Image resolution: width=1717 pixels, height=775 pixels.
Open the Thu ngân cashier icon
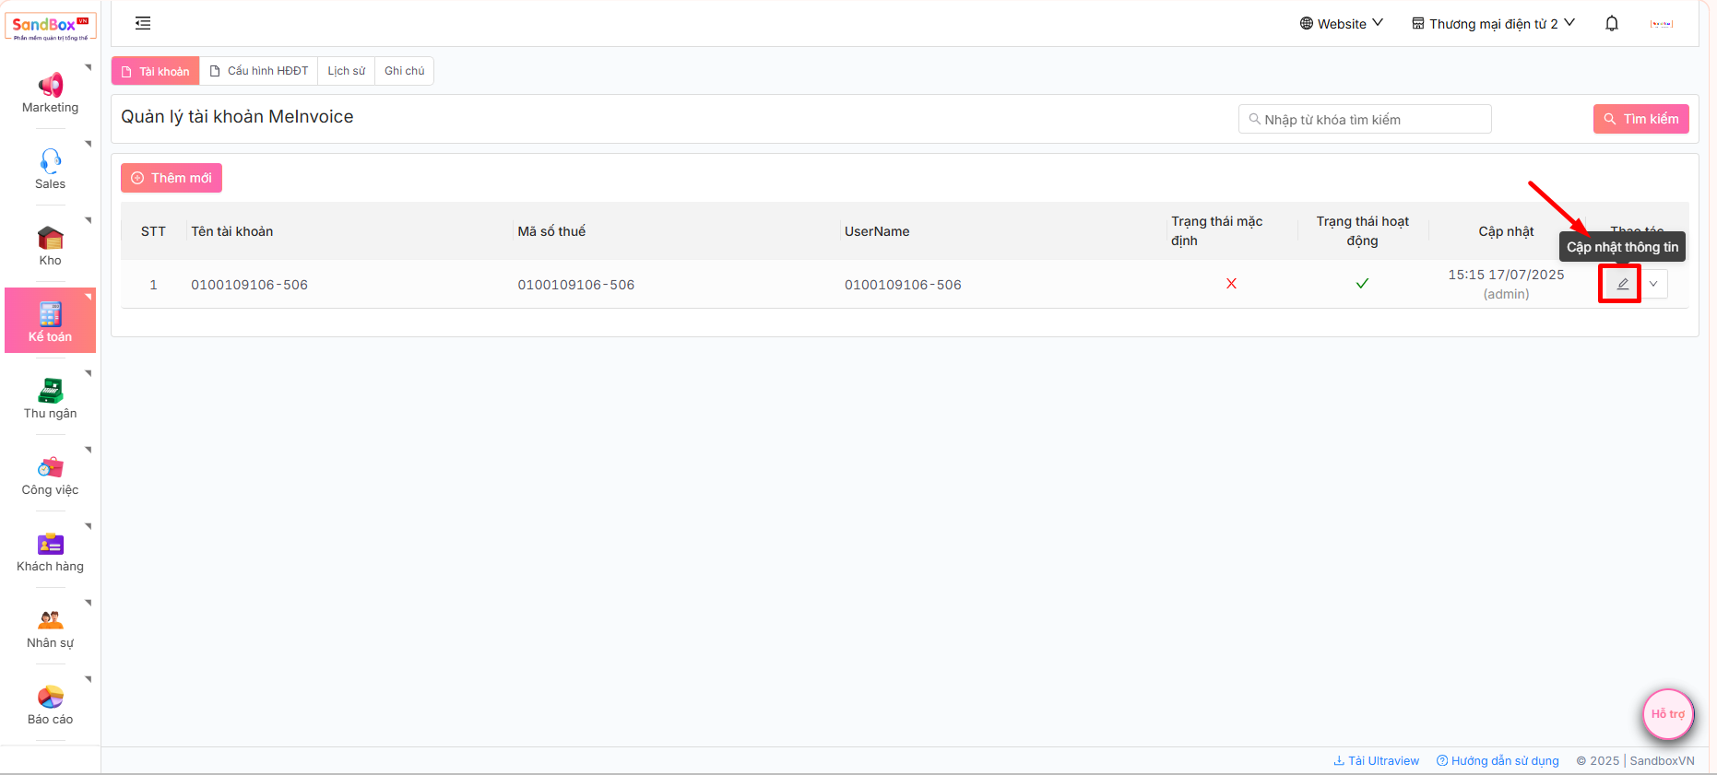pos(50,392)
